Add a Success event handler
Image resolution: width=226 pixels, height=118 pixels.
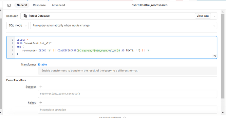(41, 87)
